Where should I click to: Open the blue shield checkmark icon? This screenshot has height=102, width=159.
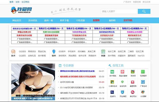click(x=122, y=92)
